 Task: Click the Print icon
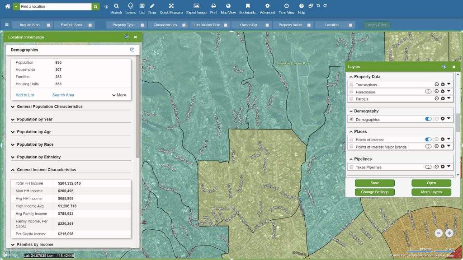(213, 9)
